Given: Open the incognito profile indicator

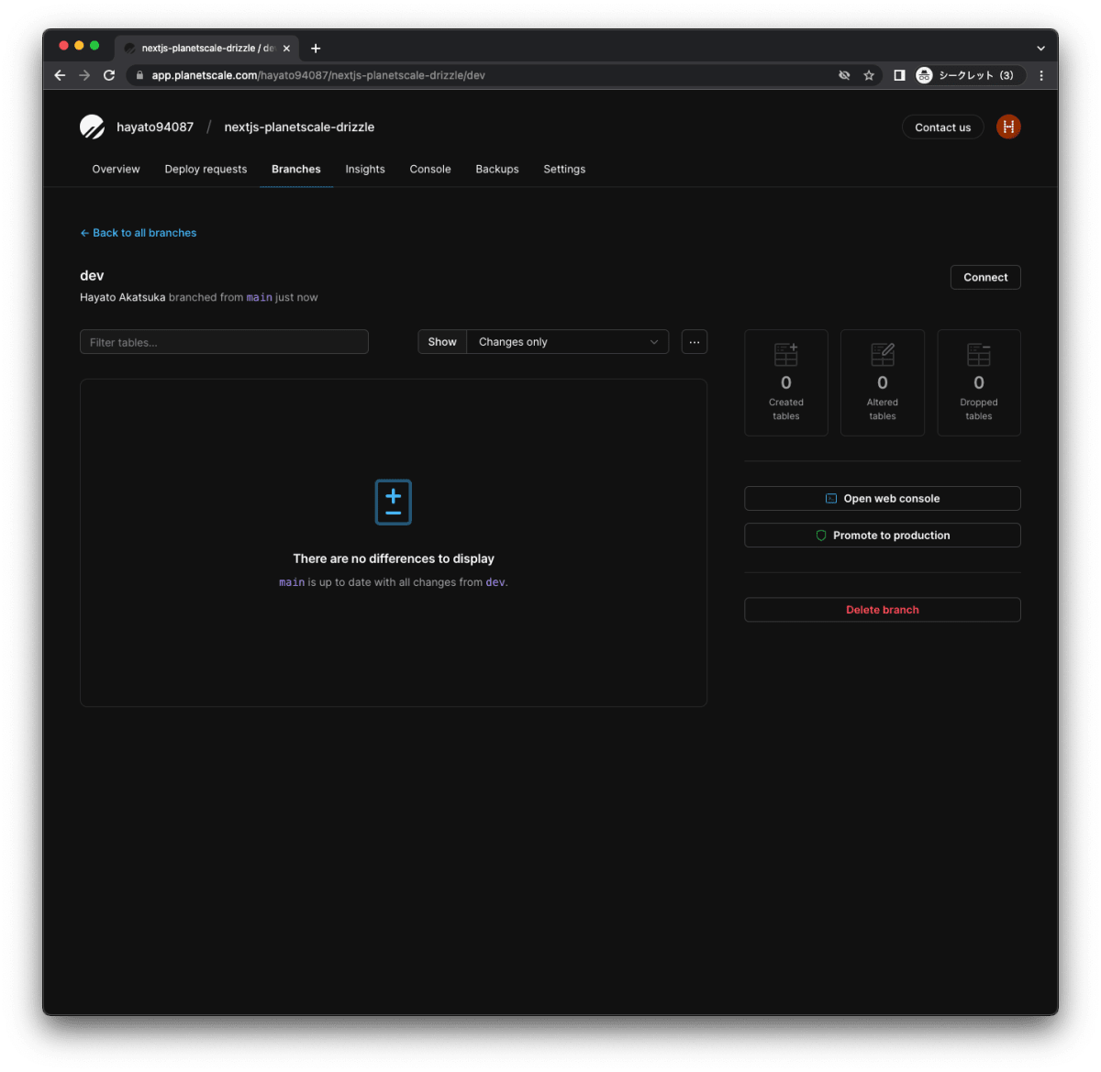Looking at the screenshot, I should click(970, 75).
